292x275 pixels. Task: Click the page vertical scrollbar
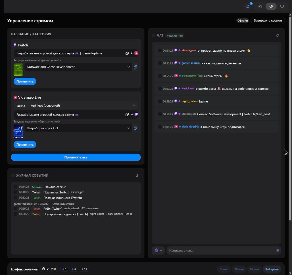[x=290, y=118]
